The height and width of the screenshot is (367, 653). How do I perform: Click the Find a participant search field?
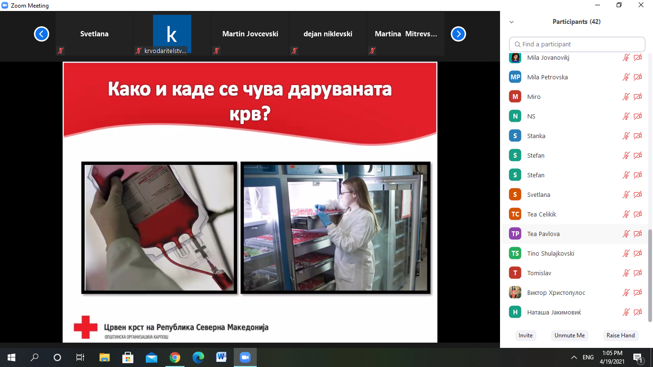pos(577,44)
